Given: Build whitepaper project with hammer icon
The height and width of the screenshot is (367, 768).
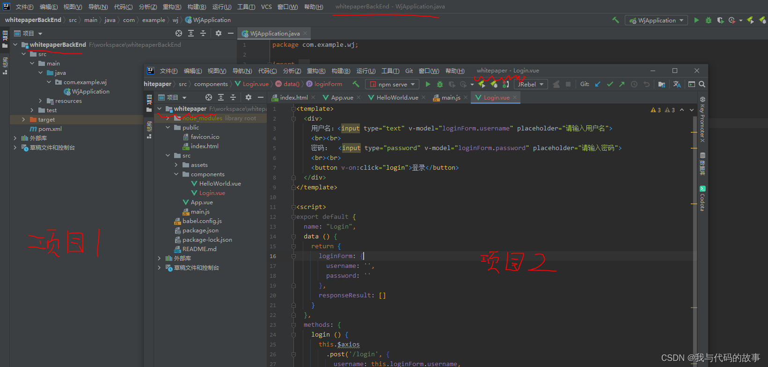Looking at the screenshot, I should (356, 84).
